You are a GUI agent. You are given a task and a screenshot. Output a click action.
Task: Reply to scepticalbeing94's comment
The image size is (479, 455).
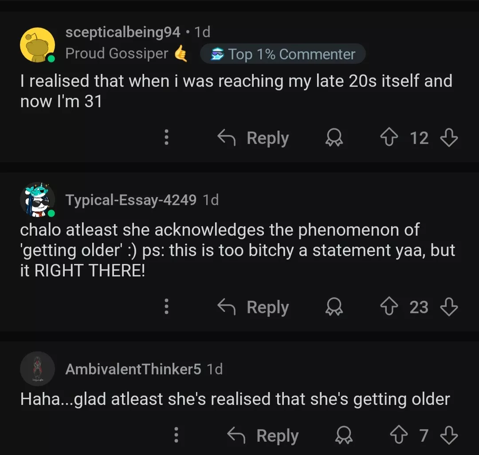[x=253, y=138]
